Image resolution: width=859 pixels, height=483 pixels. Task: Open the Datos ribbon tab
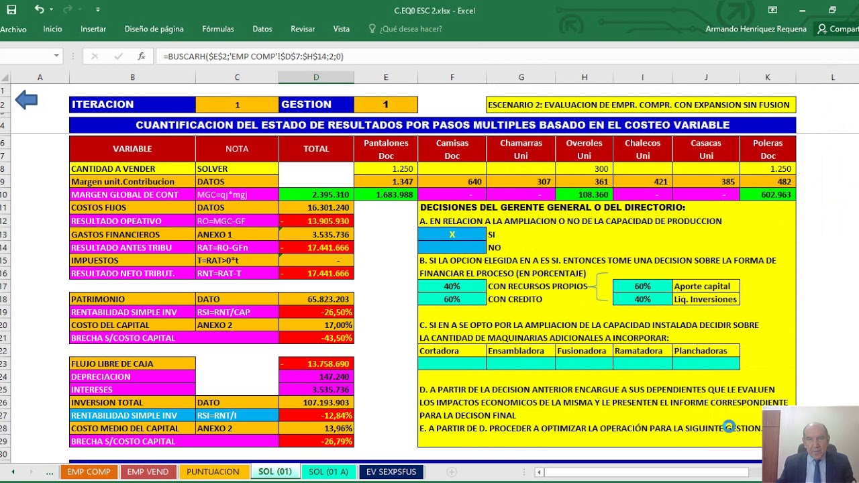point(262,30)
